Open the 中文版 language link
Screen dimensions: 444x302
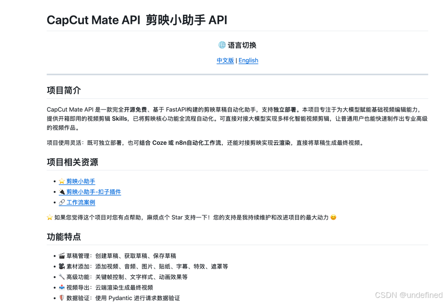pos(225,60)
